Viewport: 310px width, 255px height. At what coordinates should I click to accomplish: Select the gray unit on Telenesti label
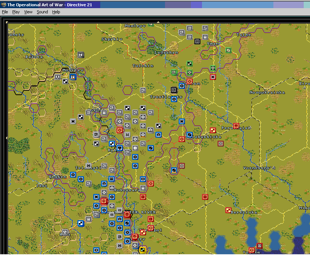(x=88, y=165)
